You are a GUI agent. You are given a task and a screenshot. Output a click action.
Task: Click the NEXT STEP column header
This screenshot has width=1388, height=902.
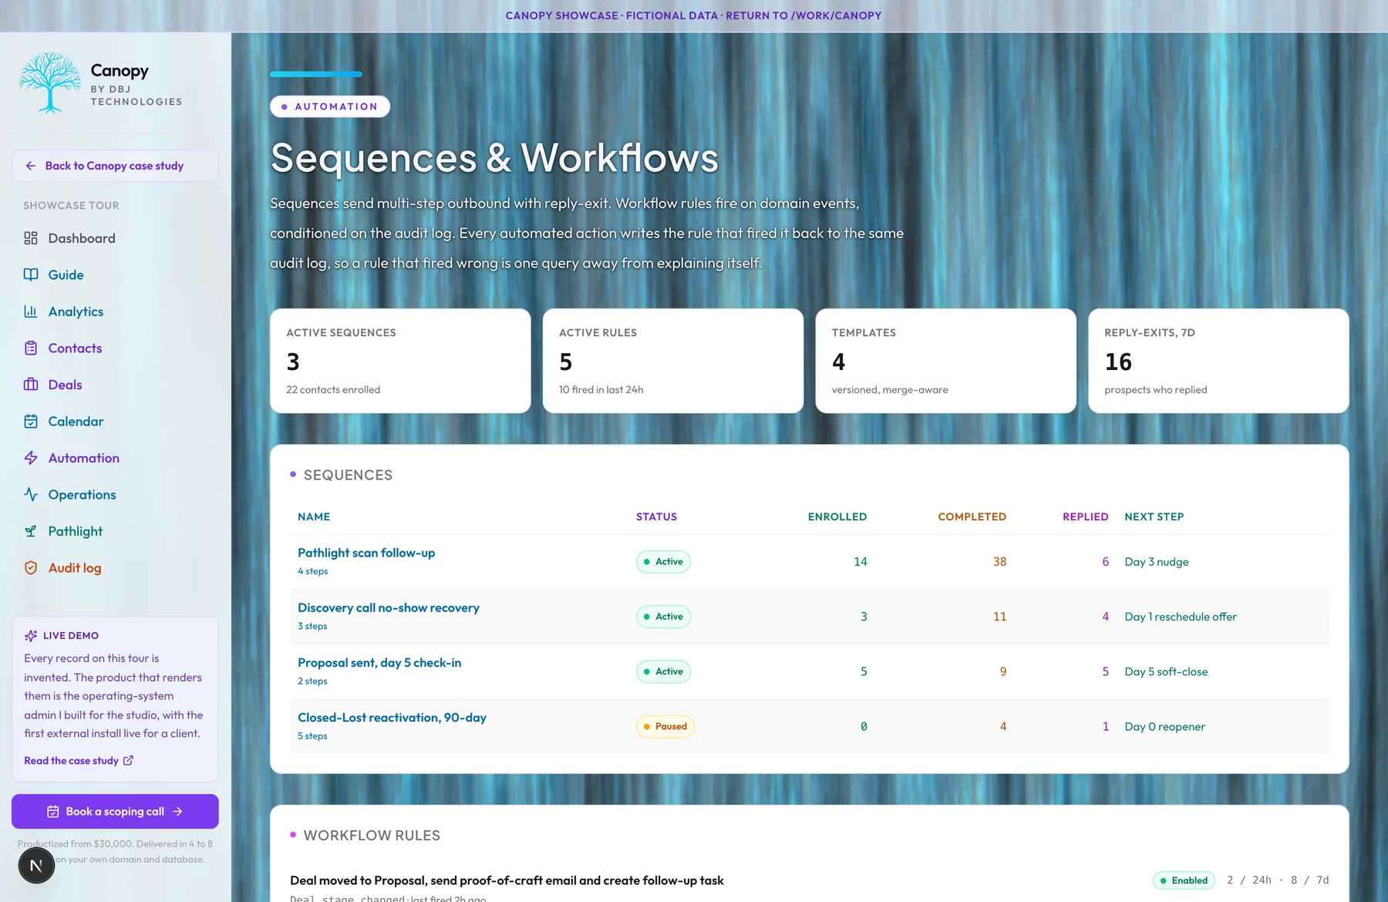click(x=1154, y=517)
